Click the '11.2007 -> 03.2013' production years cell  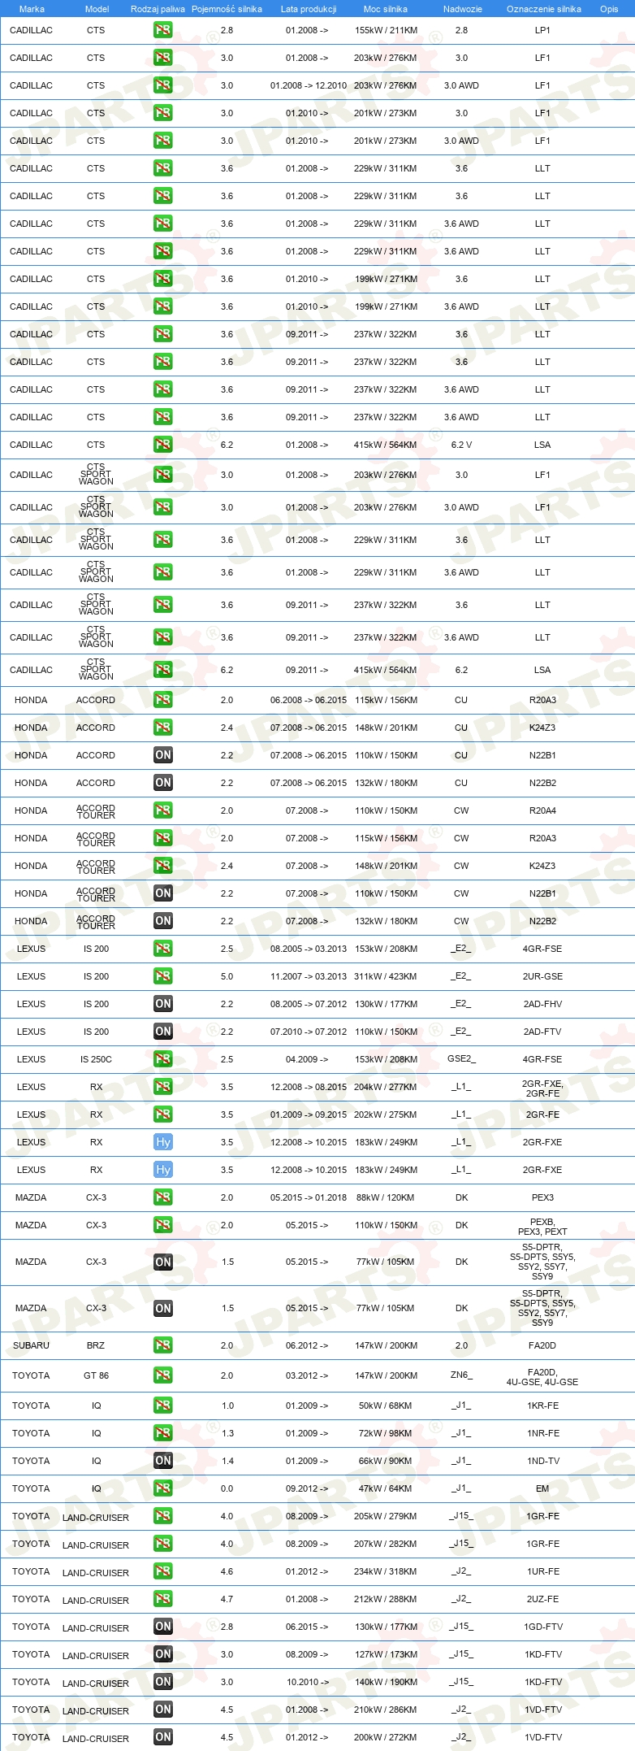(x=309, y=976)
